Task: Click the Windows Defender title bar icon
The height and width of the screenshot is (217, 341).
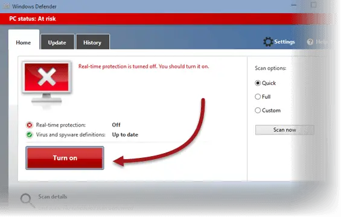Action: pos(6,6)
